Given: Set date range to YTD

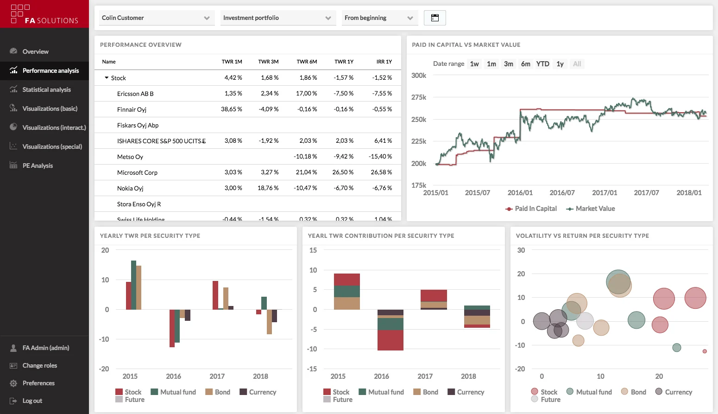Looking at the screenshot, I should point(542,64).
